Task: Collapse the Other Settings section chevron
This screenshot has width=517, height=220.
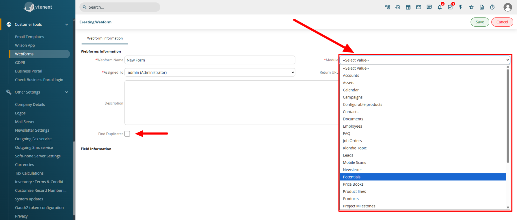Action: [66, 92]
